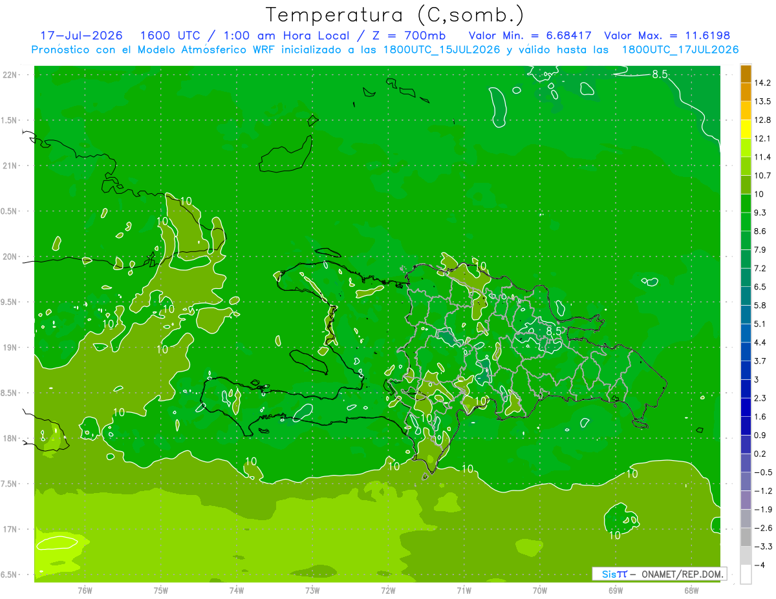Pick the orange swatch between 14.2 and 13.5

pos(746,92)
